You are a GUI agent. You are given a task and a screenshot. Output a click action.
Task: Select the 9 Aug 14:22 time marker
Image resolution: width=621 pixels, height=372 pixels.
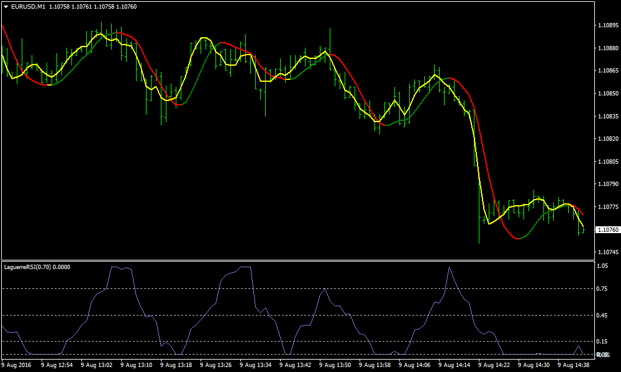[x=496, y=365]
